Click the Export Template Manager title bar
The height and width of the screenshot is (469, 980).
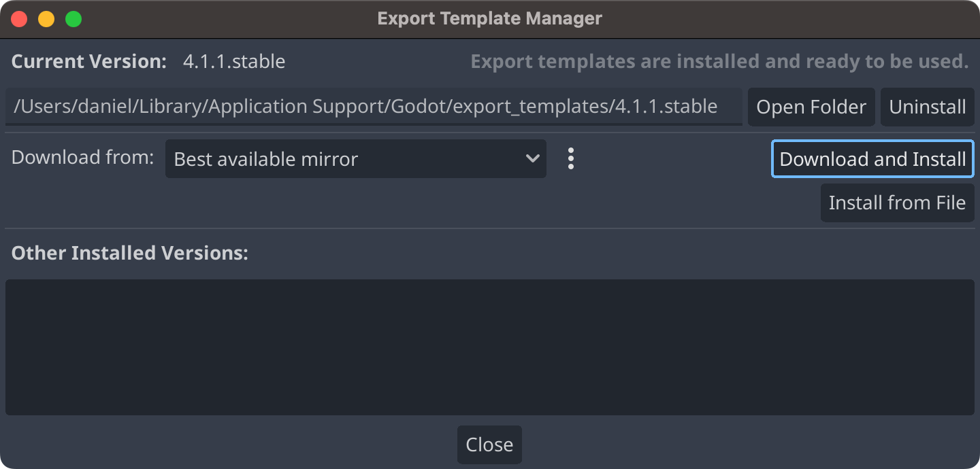click(x=490, y=19)
